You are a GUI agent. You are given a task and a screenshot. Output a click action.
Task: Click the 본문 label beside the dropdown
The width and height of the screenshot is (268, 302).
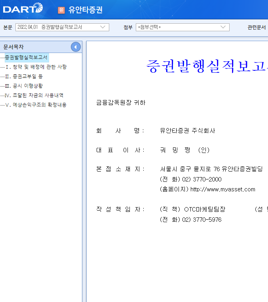point(8,27)
